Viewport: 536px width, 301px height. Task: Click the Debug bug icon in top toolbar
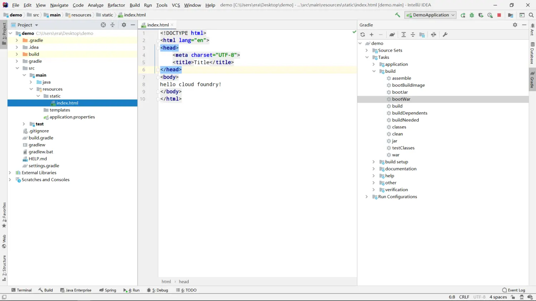tap(472, 15)
